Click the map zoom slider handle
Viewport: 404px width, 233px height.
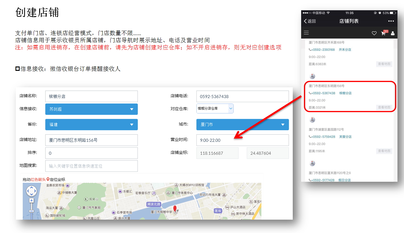[x=31, y=211]
